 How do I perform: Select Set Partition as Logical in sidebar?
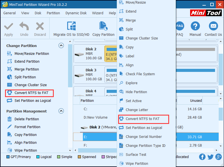pyautogui.click(x=29, y=101)
